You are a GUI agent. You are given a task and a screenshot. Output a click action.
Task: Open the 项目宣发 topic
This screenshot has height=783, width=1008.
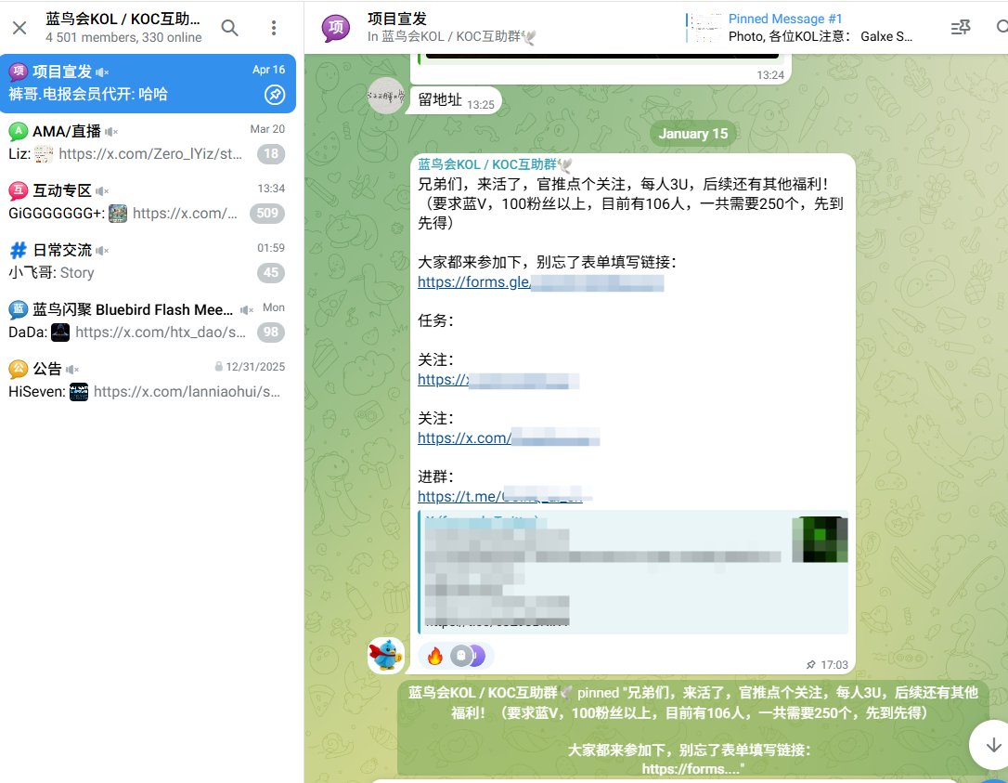pos(148,83)
